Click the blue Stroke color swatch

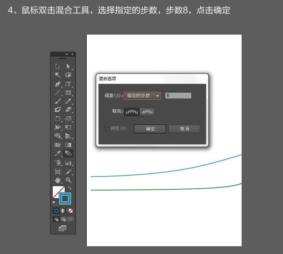click(x=65, y=199)
